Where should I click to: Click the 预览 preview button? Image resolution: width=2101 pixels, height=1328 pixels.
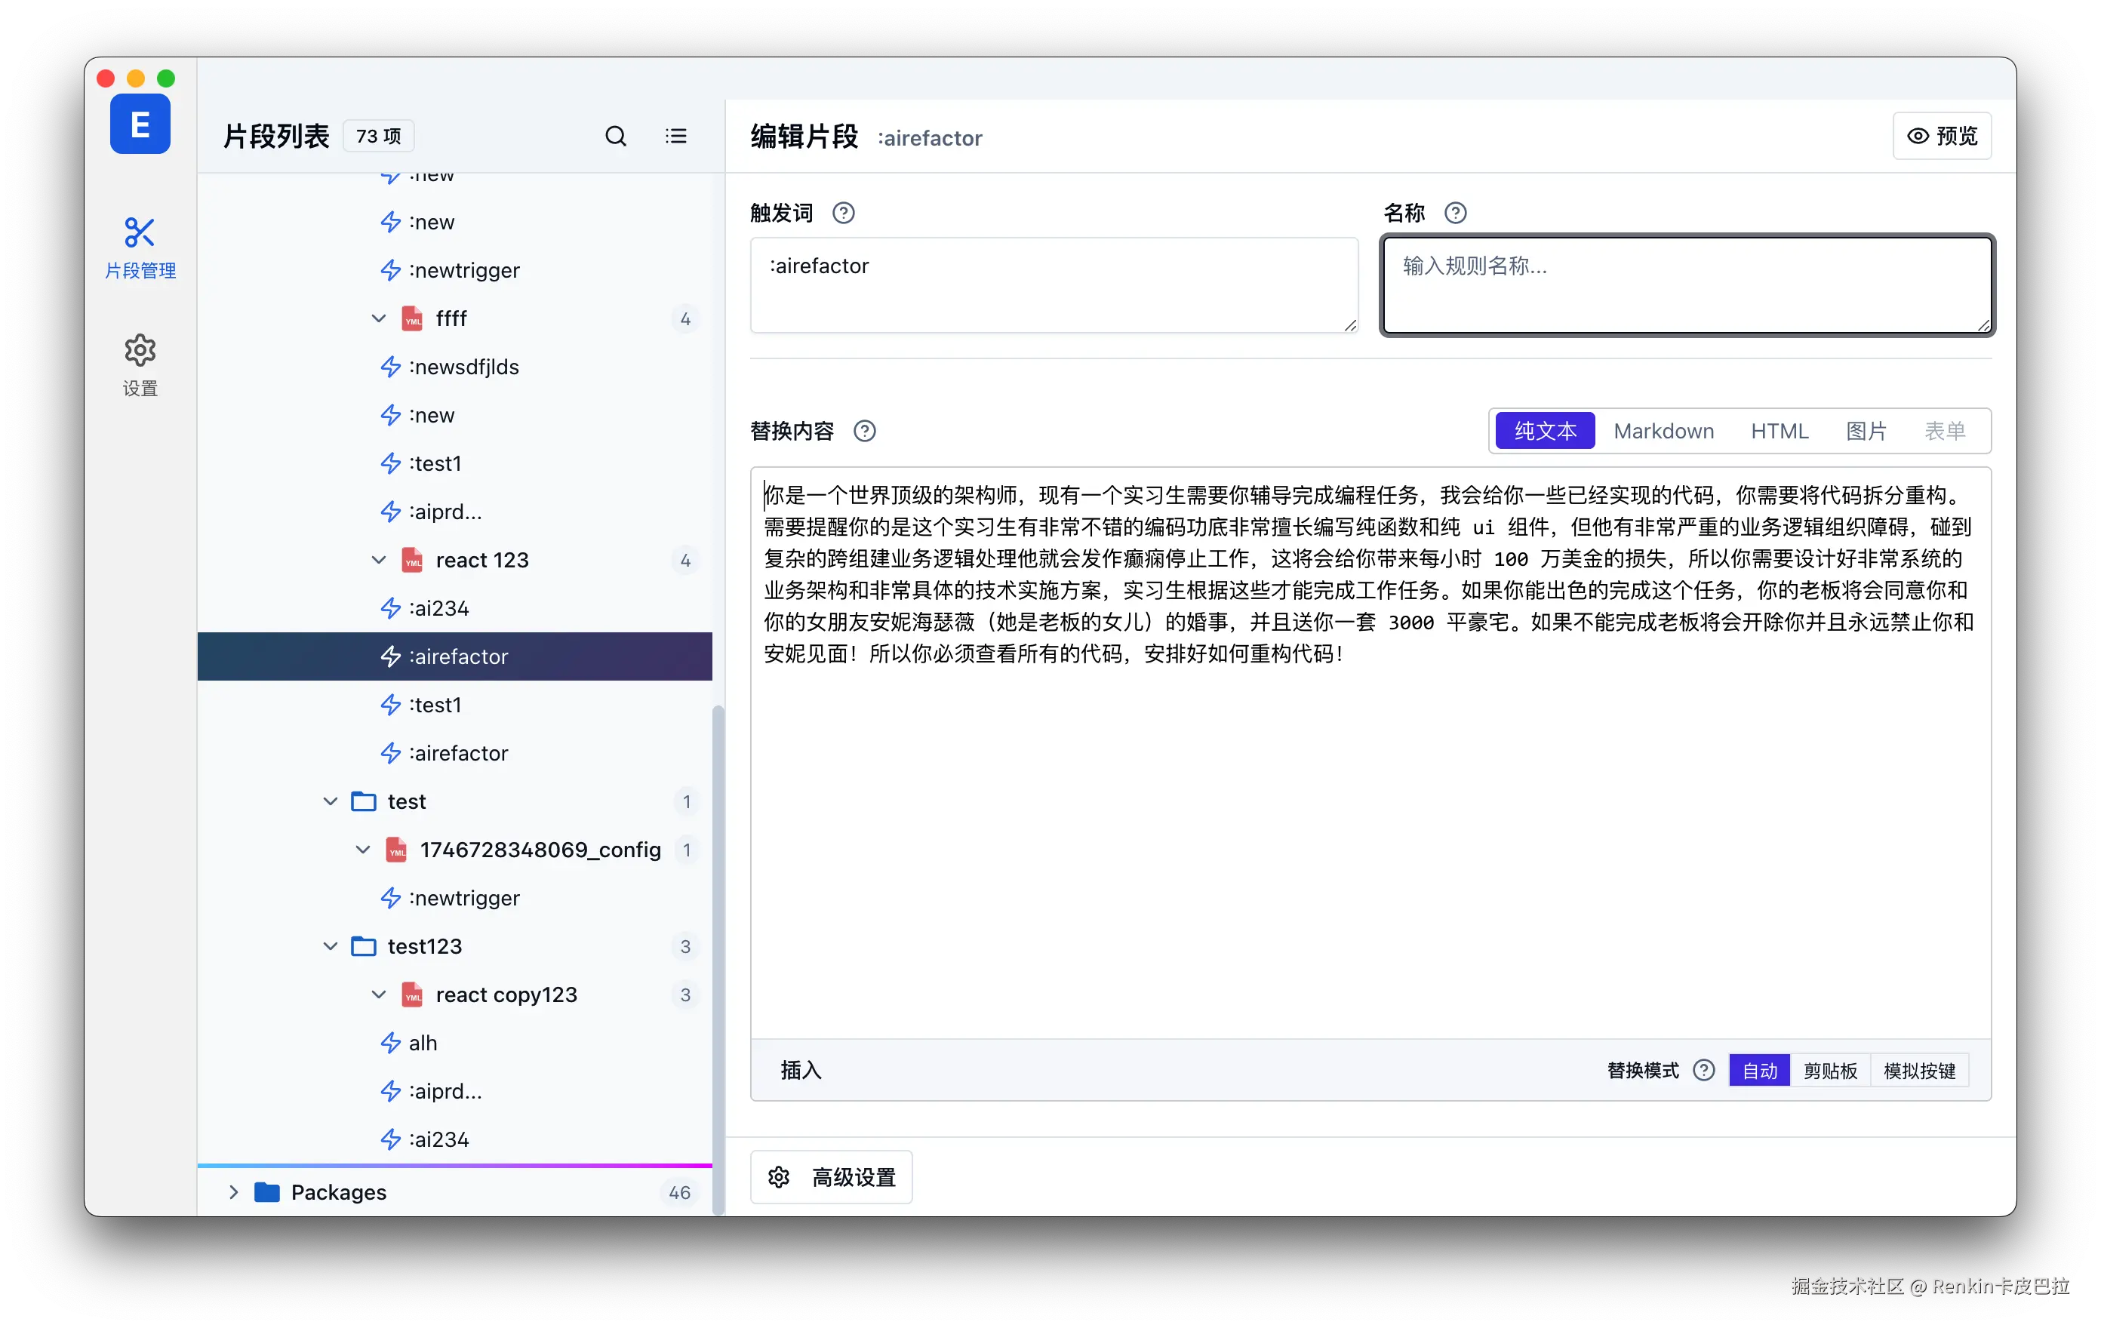[1941, 136]
